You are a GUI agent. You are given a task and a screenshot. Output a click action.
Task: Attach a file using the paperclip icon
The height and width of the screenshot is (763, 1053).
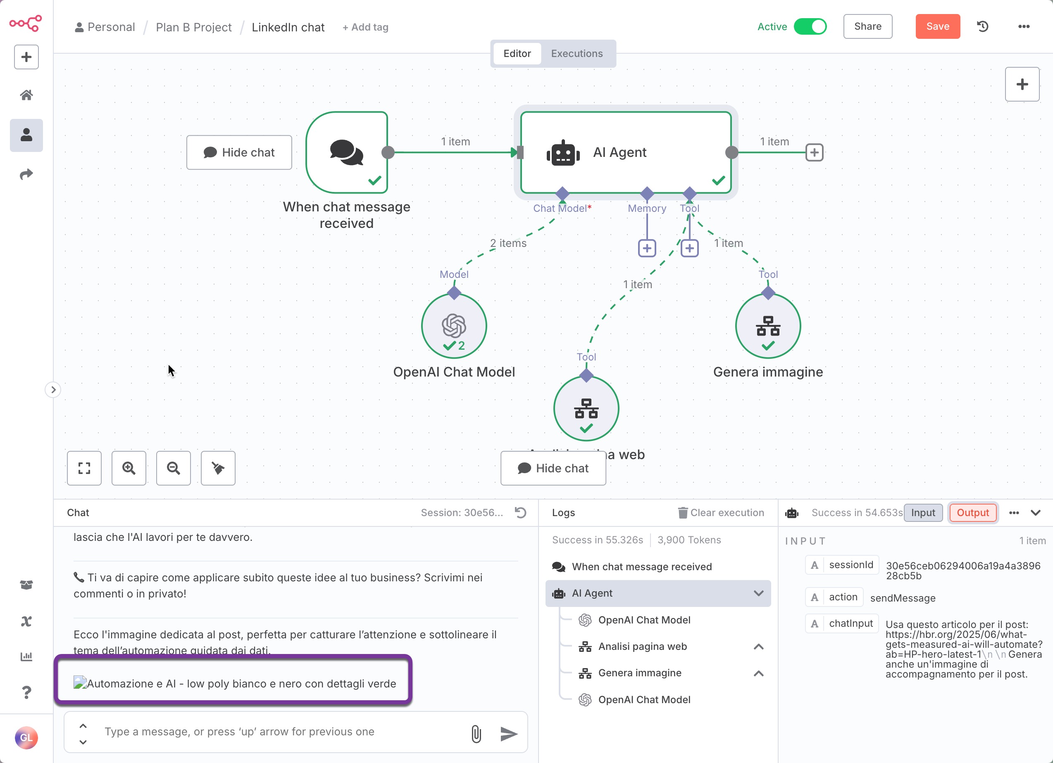(476, 733)
